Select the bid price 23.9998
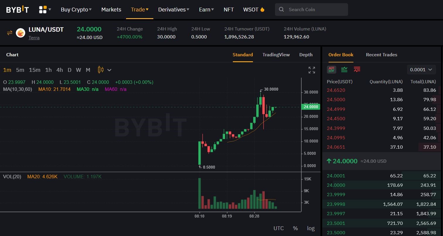Image resolution: width=443 pixels, height=236 pixels. coord(336,204)
